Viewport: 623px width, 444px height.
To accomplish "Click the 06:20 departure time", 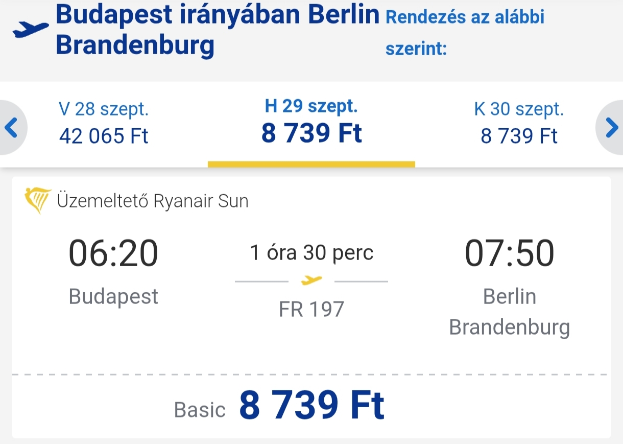I will [113, 254].
